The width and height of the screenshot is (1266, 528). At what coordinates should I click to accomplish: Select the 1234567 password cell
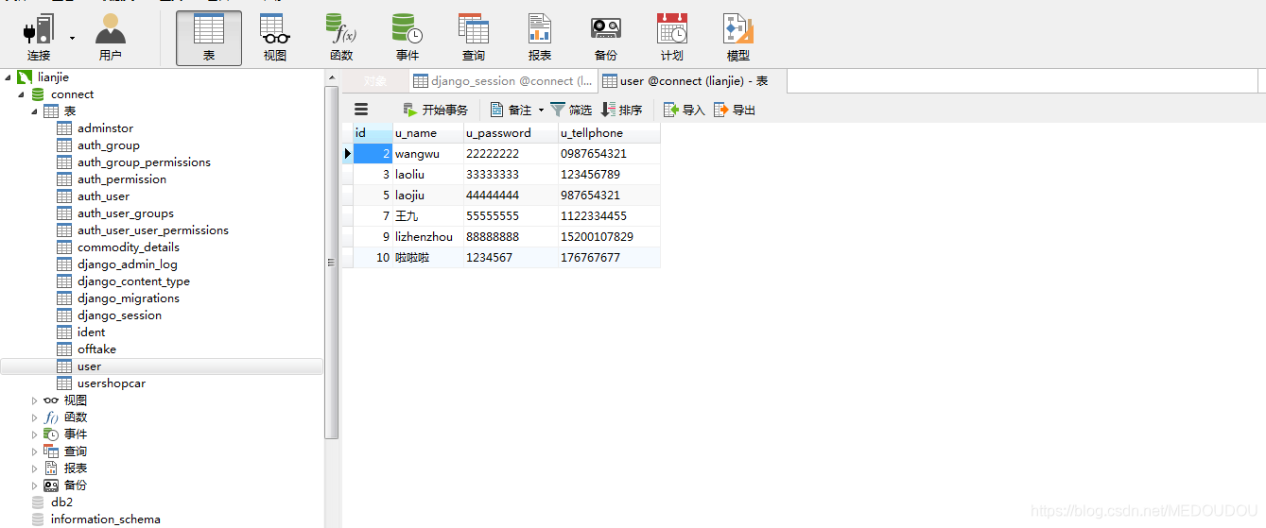(x=511, y=258)
